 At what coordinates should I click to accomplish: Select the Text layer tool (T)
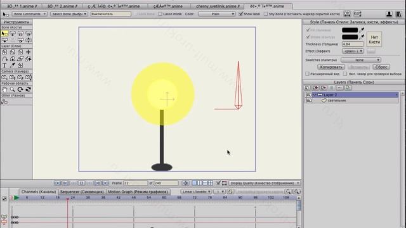(4, 65)
